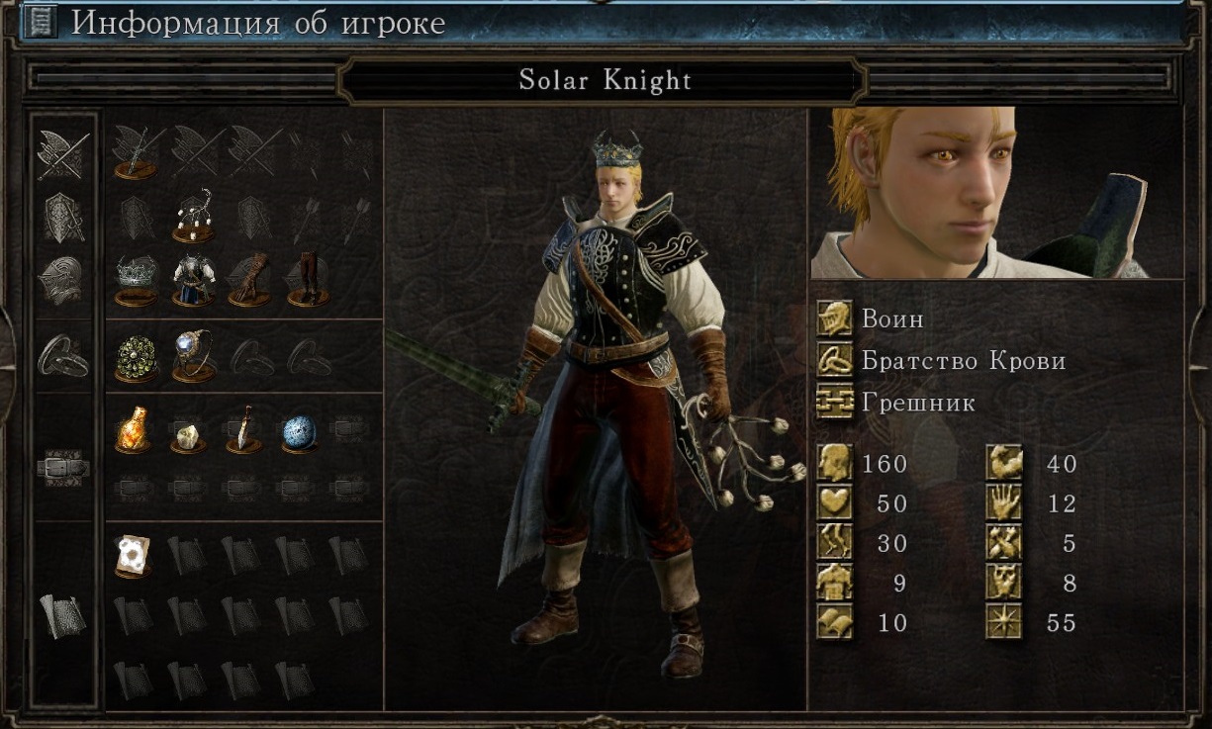Pick the equipped spell scroll slot
The width and height of the screenshot is (1212, 729).
point(133,556)
